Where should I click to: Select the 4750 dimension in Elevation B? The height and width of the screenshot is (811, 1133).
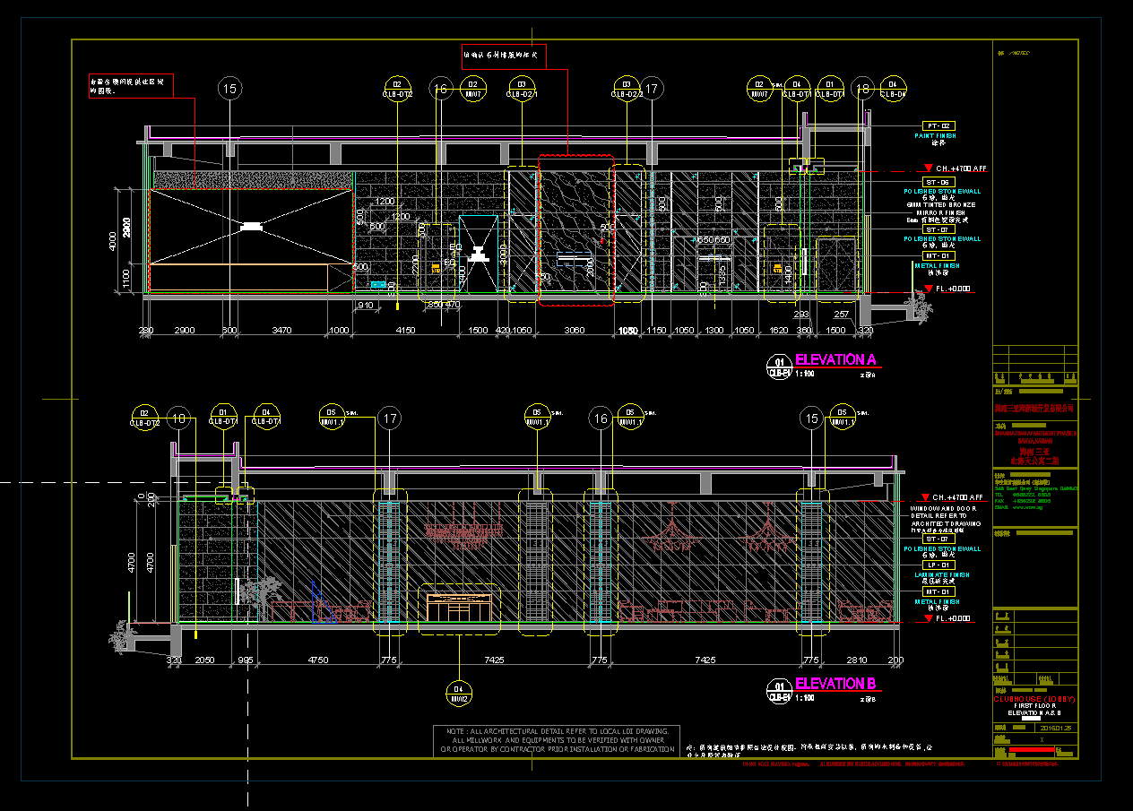(317, 660)
